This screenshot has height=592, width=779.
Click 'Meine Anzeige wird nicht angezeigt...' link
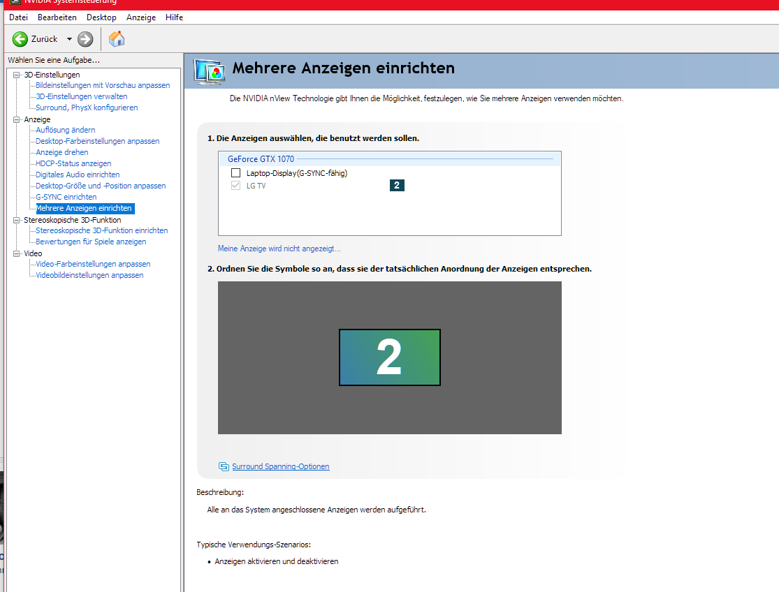pos(279,249)
